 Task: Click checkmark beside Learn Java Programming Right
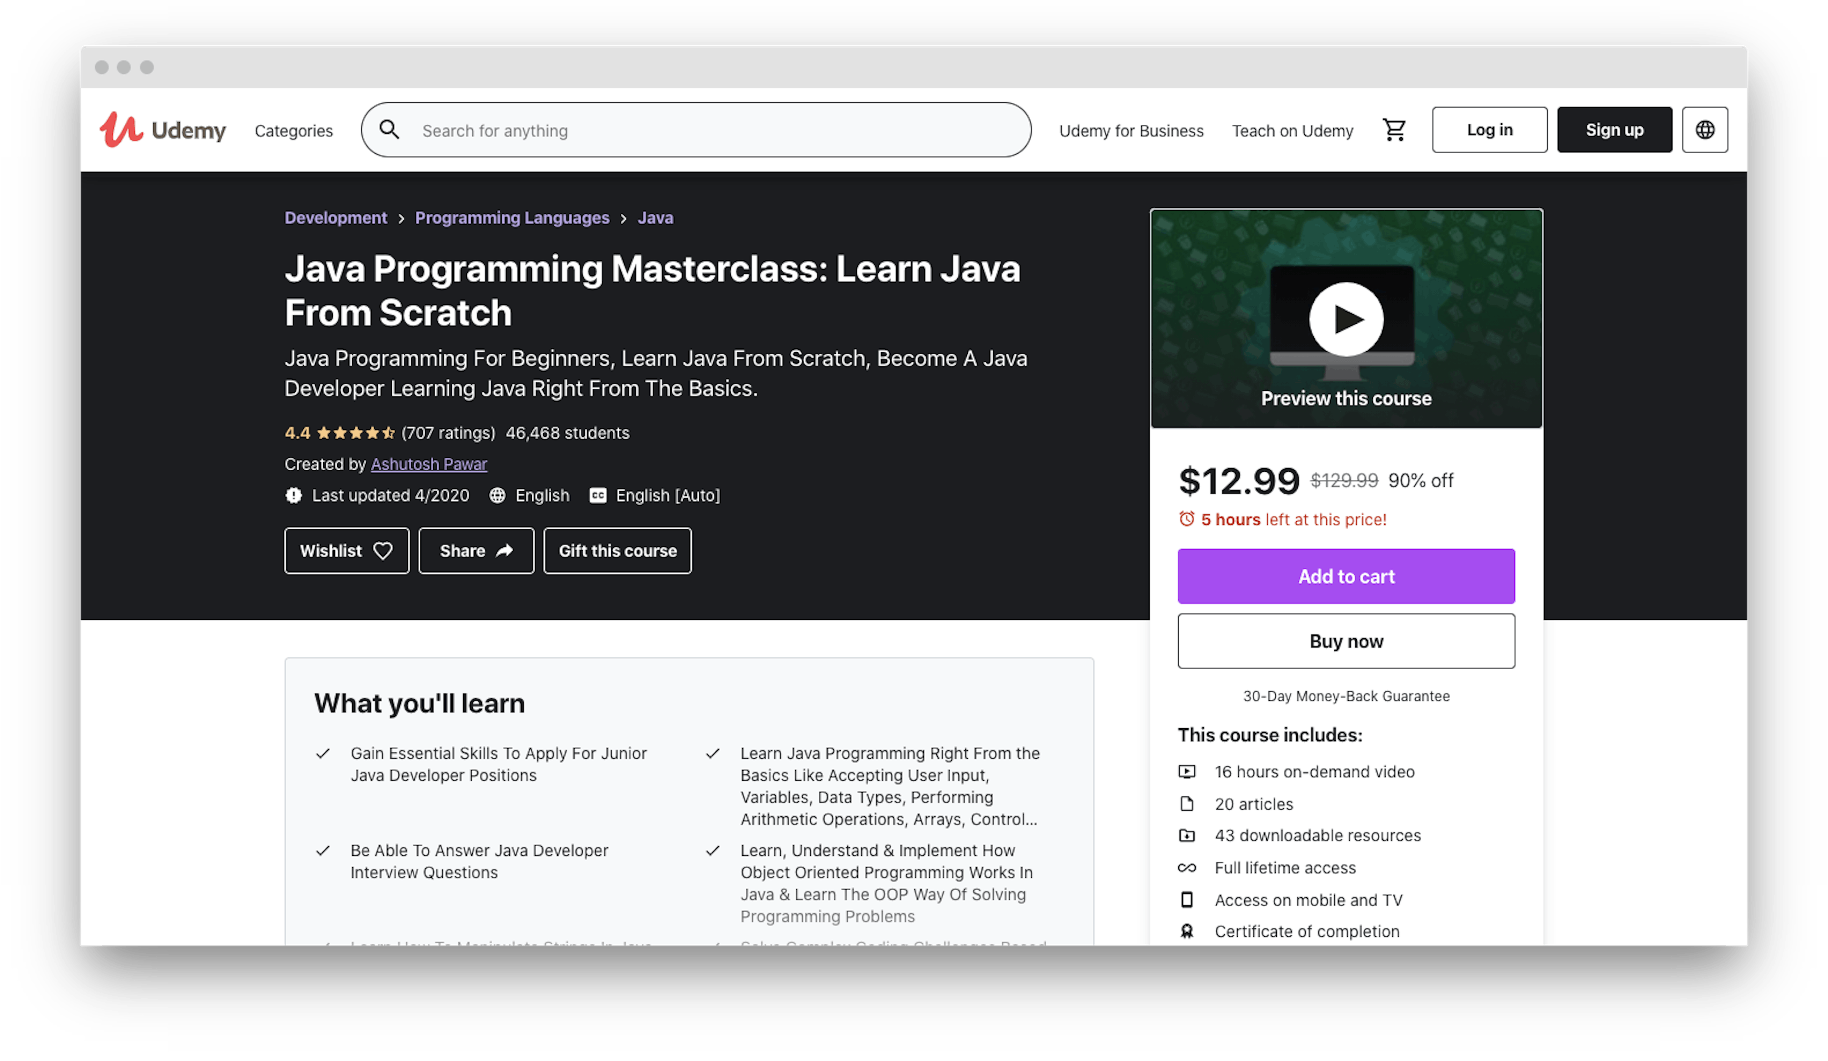pos(712,754)
